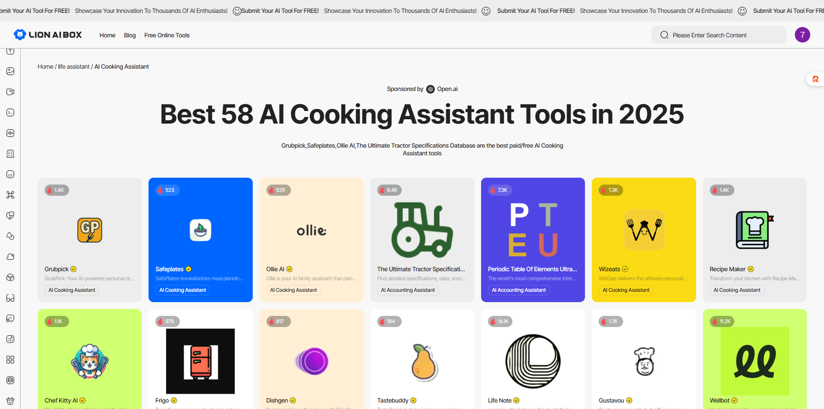Open the four-squares grid sidebar icon
This screenshot has height=409, width=824.
[10, 360]
